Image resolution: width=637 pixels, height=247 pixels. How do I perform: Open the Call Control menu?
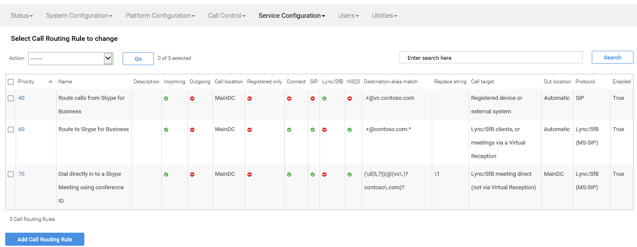click(227, 16)
